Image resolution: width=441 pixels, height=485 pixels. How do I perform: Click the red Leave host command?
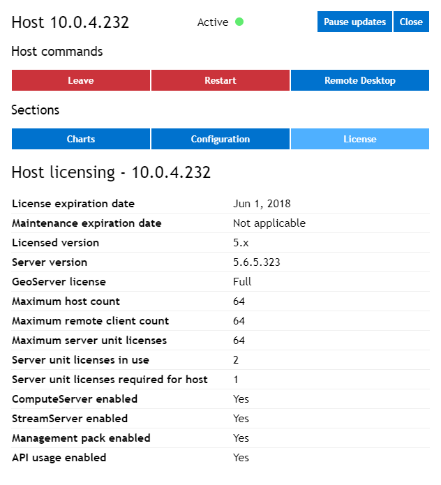pos(81,80)
